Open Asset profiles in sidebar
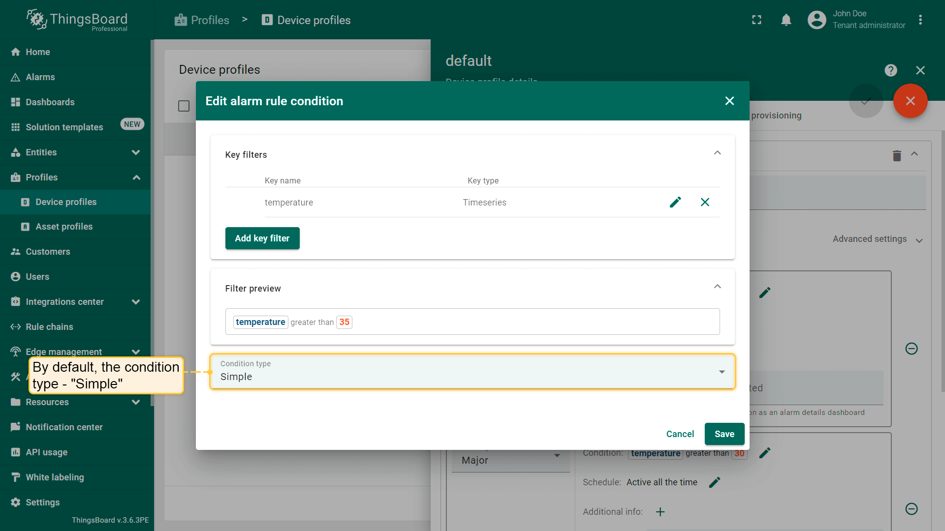The height and width of the screenshot is (531, 945). 64,227
